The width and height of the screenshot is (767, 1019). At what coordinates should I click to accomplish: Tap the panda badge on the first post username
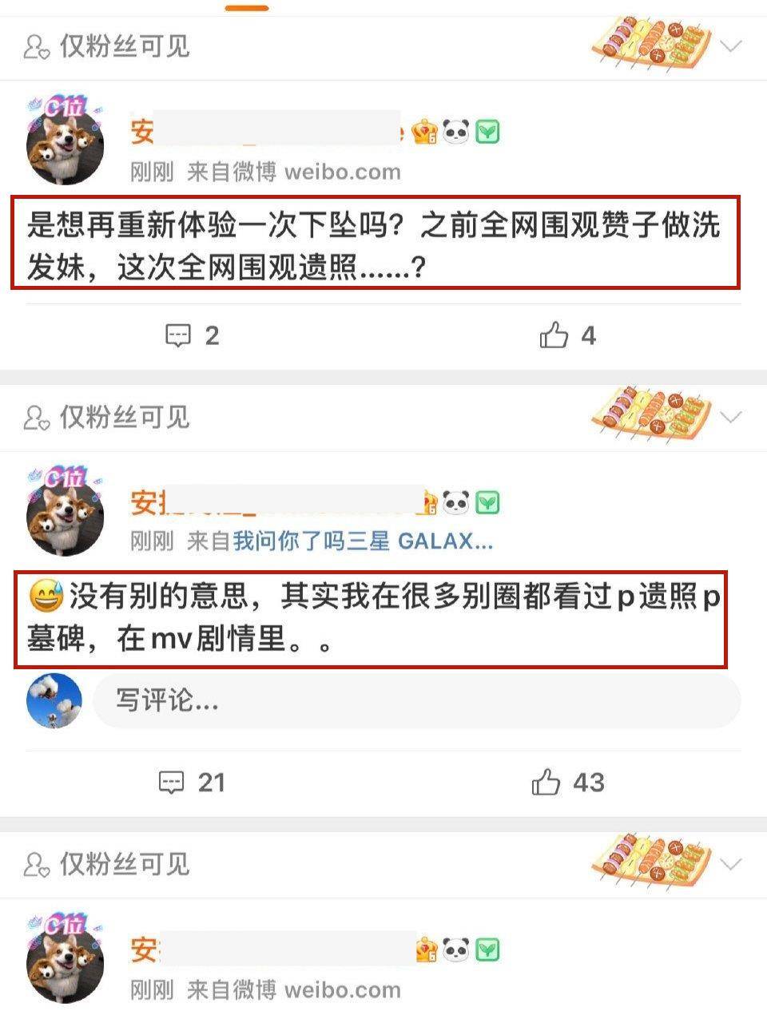click(x=456, y=132)
